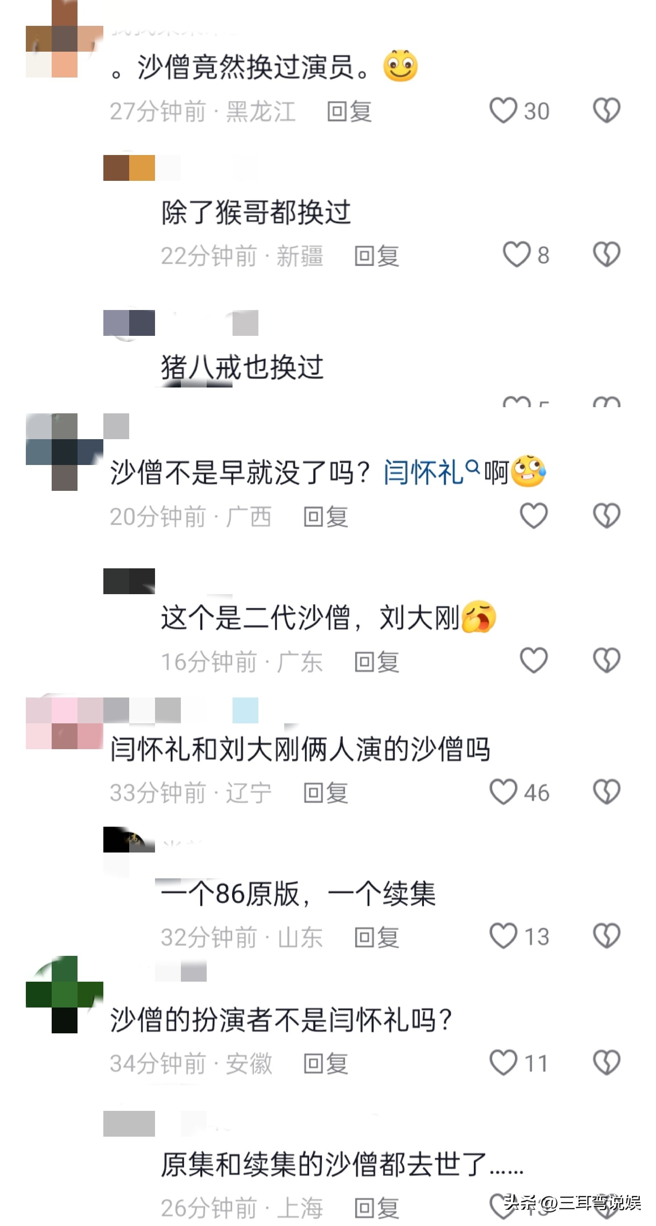Open the green avatar commenter's profile
656x1226 pixels.
click(x=64, y=994)
